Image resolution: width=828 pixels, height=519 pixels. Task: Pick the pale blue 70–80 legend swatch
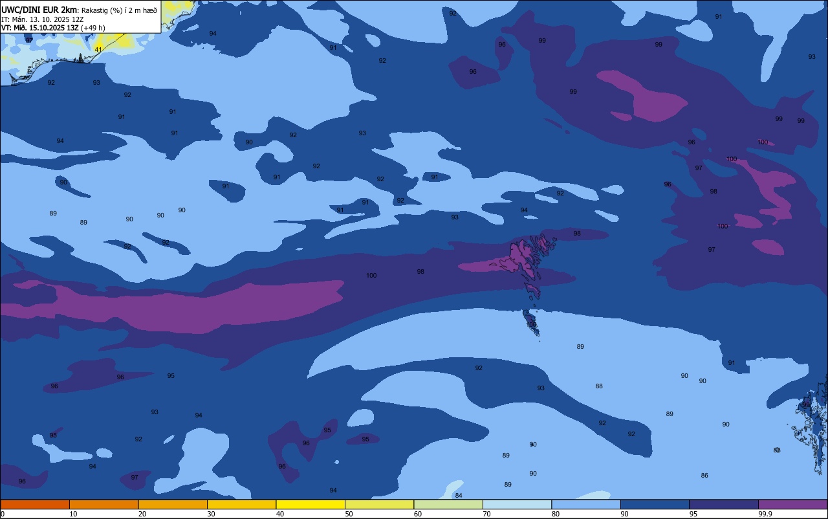click(517, 504)
